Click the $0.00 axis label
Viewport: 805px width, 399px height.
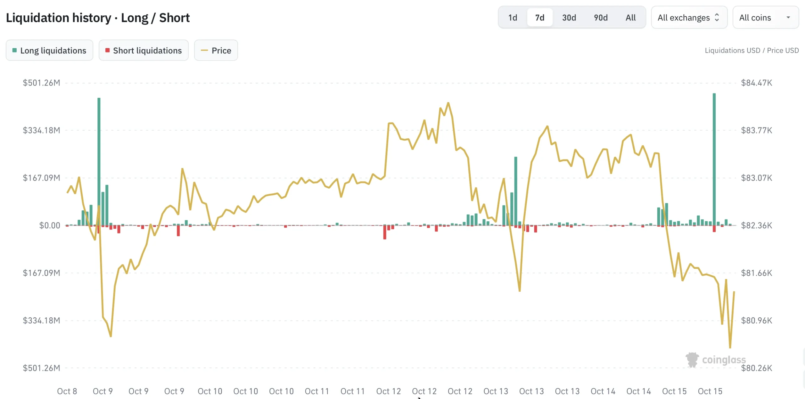[50, 225]
